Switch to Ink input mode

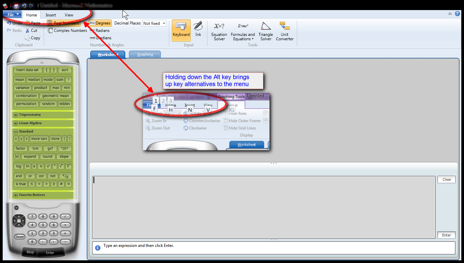tap(198, 31)
